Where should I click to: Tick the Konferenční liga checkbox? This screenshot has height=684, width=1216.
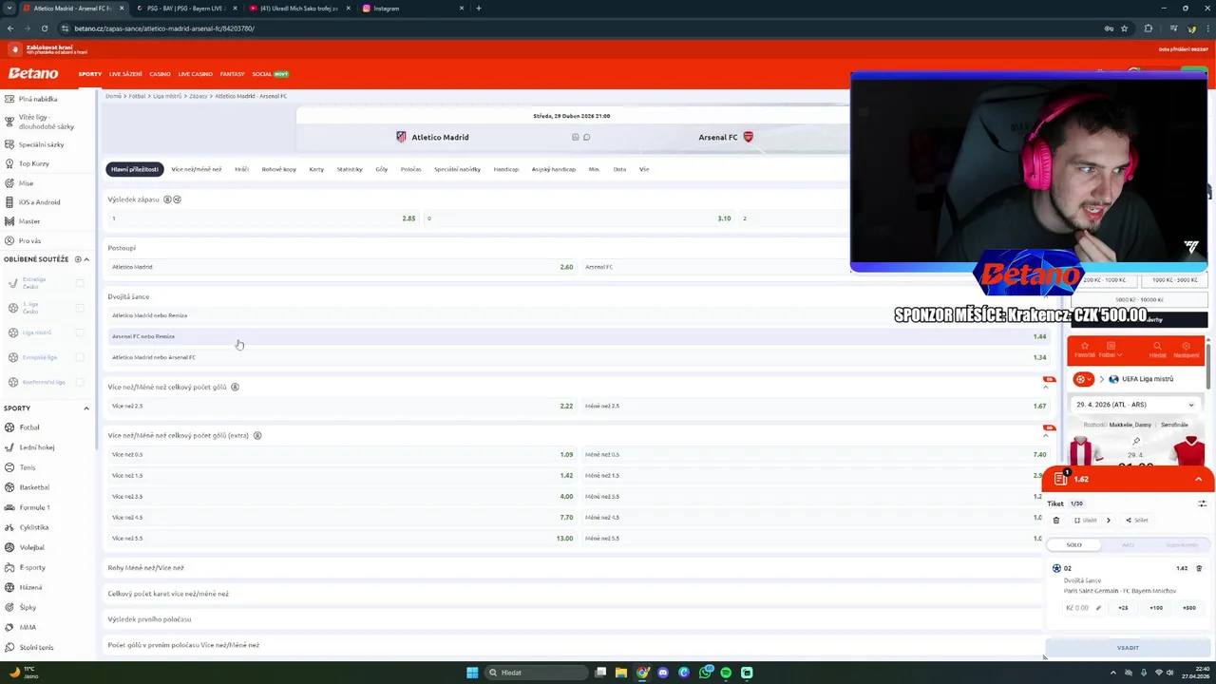(x=80, y=382)
